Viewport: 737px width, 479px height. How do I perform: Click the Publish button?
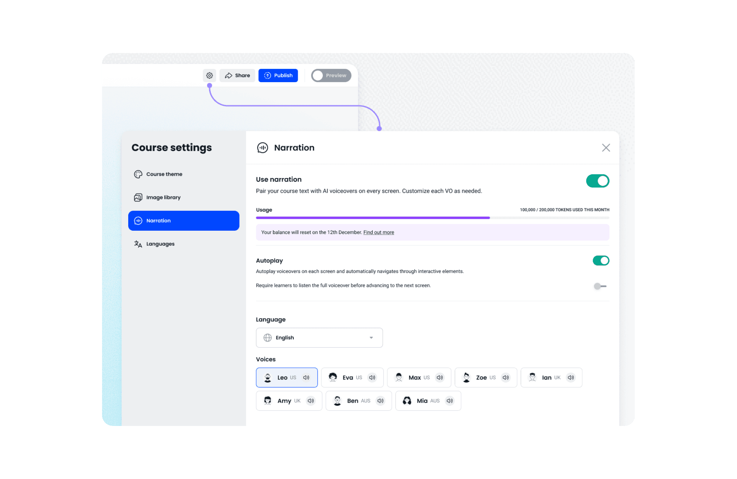278,75
